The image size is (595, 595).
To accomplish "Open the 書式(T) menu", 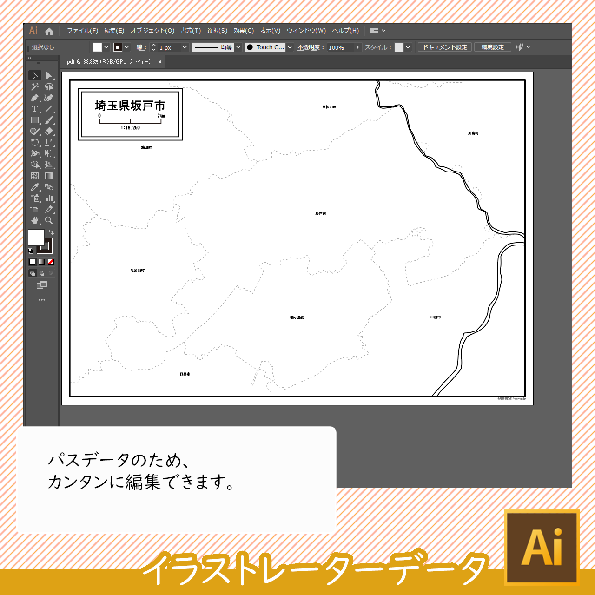I will 191,31.
